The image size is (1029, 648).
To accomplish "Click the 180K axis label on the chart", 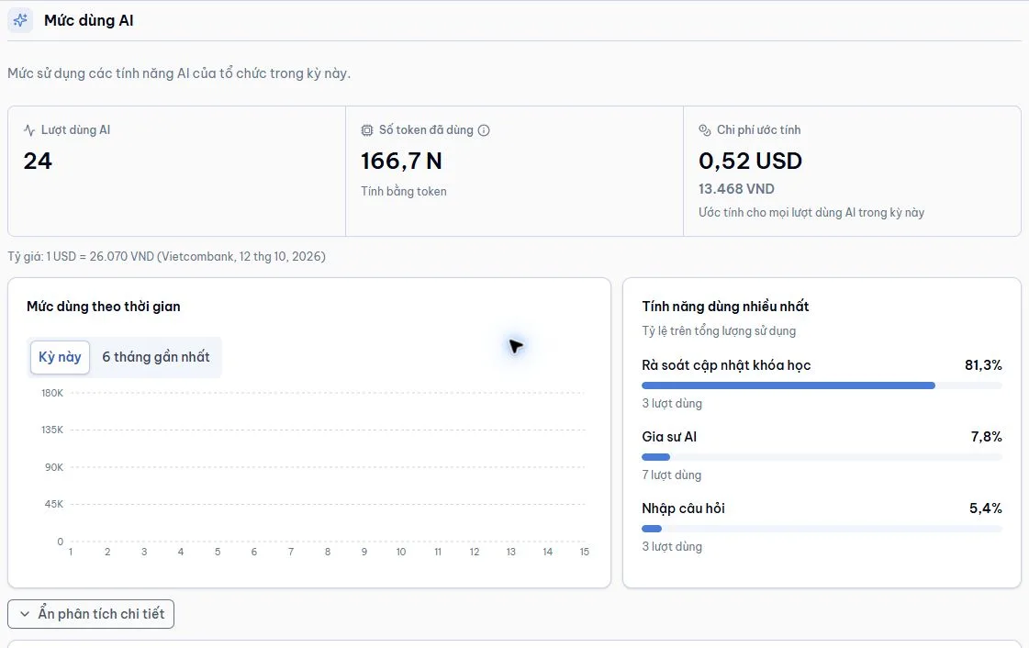I will pyautogui.click(x=52, y=393).
